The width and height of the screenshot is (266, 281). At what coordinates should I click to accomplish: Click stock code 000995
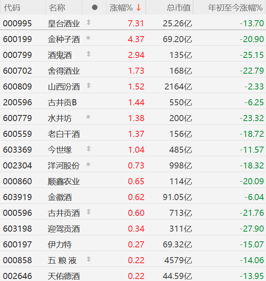(x=17, y=23)
